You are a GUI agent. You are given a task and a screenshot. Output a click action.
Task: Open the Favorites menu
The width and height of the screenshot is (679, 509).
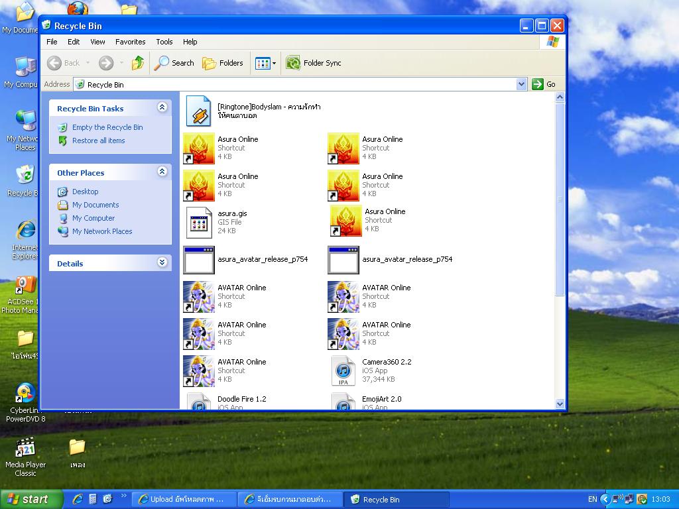pyautogui.click(x=131, y=42)
